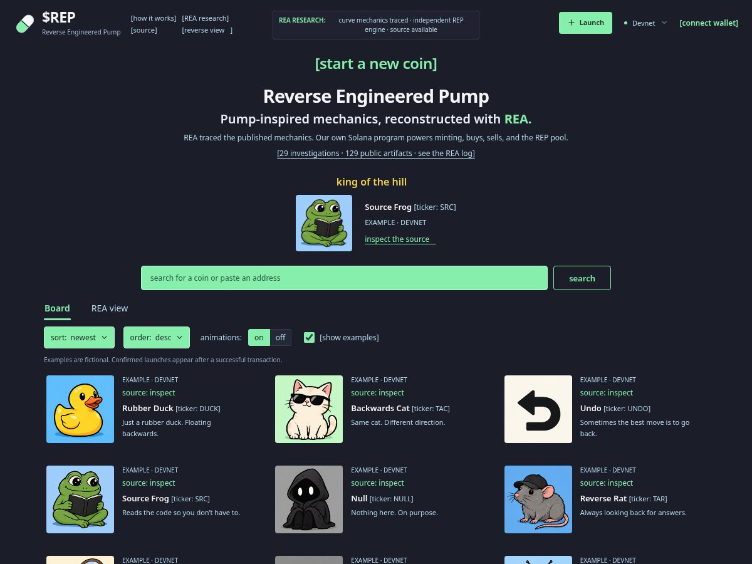
Task: Click king of the hill heading
Action: click(372, 182)
